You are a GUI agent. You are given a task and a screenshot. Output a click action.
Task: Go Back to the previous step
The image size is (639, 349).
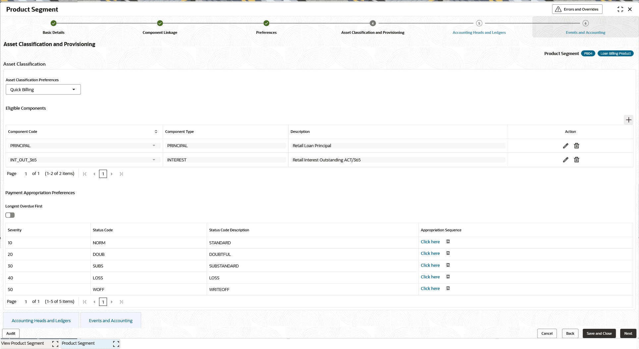tap(570, 333)
